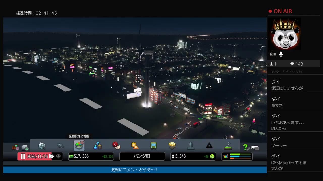This screenshot has width=323, height=181.
Task: Click the fast-forward speed arrows
Action: click(x=51, y=156)
